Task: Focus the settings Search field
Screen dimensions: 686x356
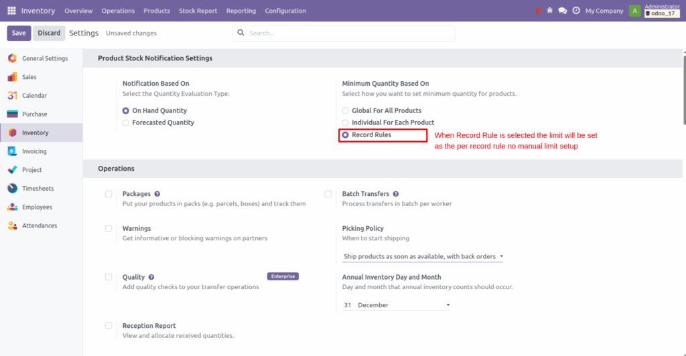Action: click(344, 33)
